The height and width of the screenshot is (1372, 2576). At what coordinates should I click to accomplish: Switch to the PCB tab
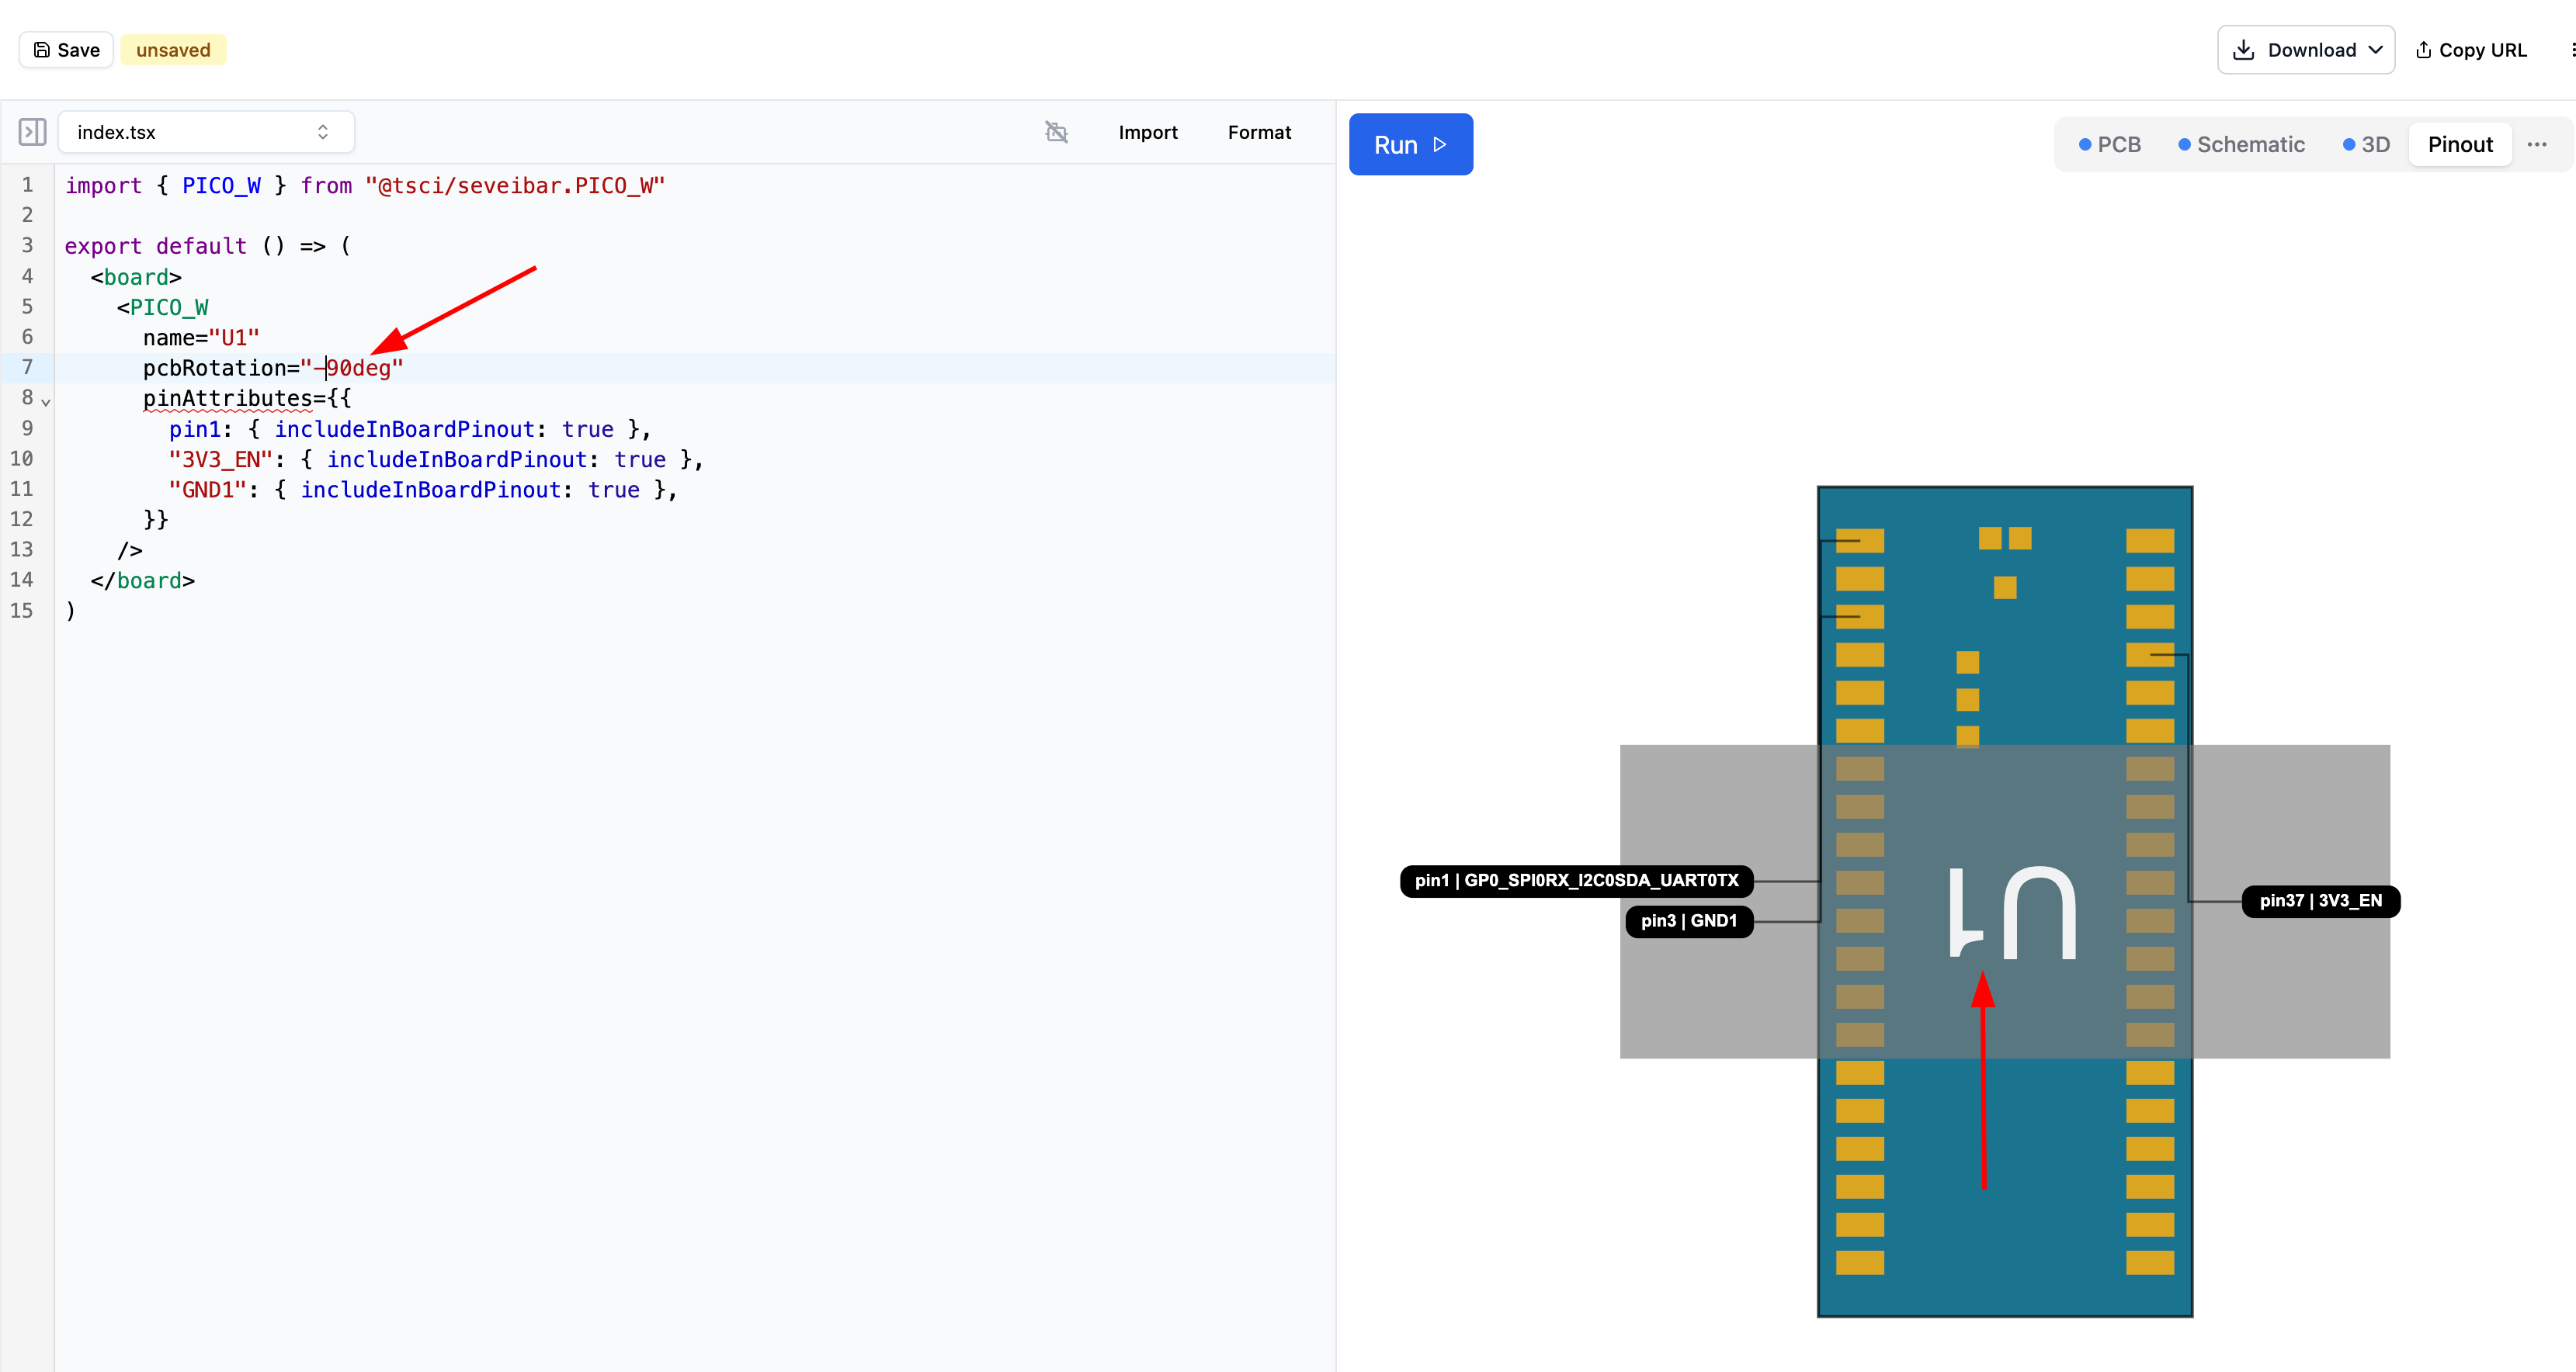pyautogui.click(x=2110, y=145)
